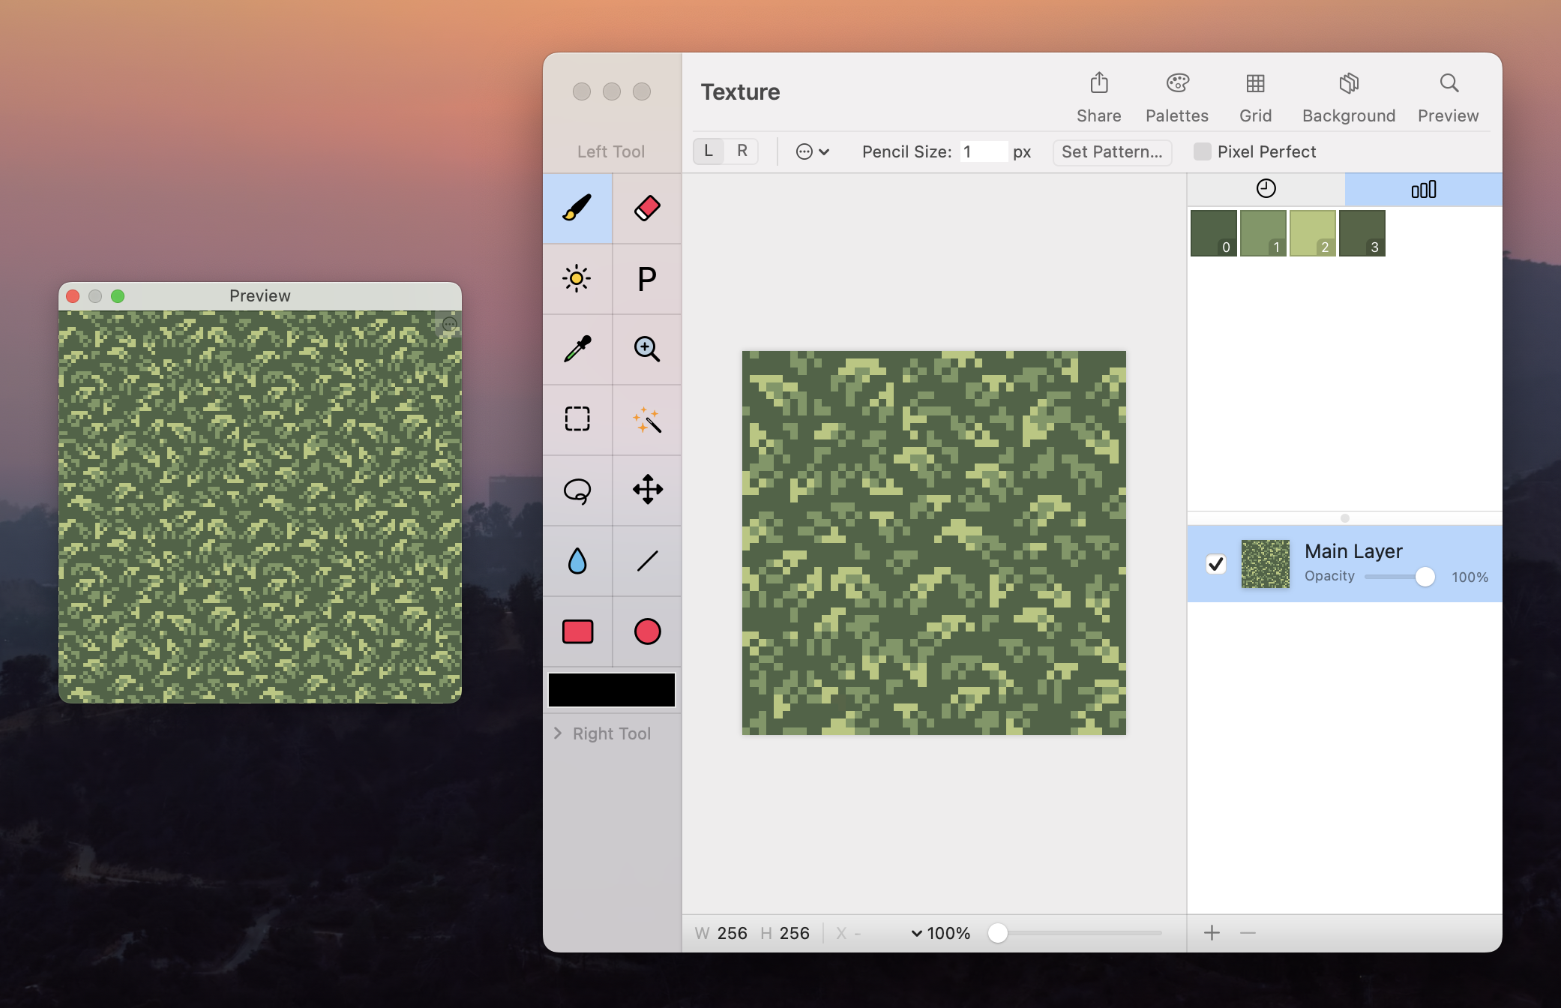Viewport: 1561px width, 1008px height.
Task: Switch to the history clock tab
Action: 1266,189
